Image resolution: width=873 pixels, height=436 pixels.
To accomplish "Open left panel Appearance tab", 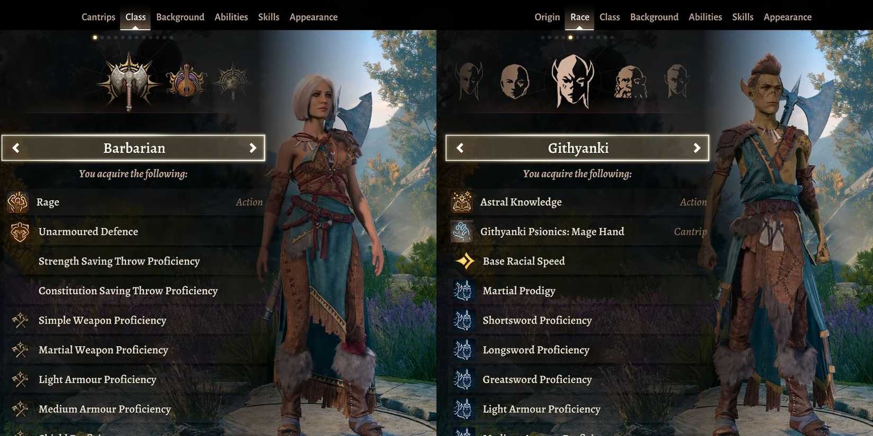I will click(313, 17).
